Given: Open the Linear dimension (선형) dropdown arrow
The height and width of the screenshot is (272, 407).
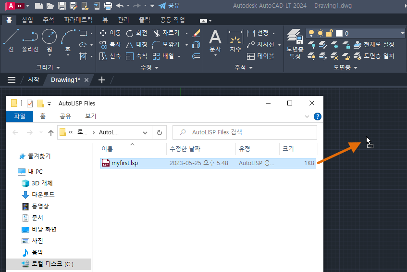Looking at the screenshot, I should (273, 33).
